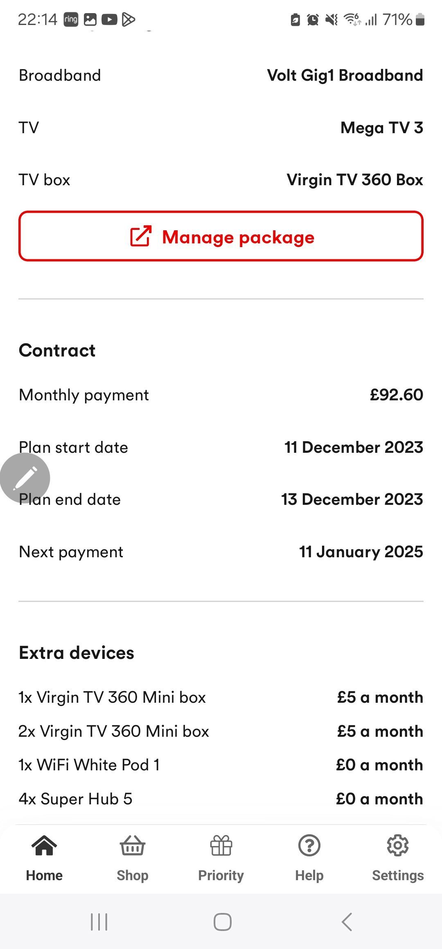Select the Mega TV 3 row

point(221,128)
